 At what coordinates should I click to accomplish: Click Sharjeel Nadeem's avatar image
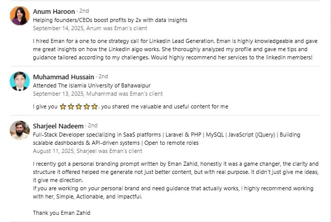point(19,130)
